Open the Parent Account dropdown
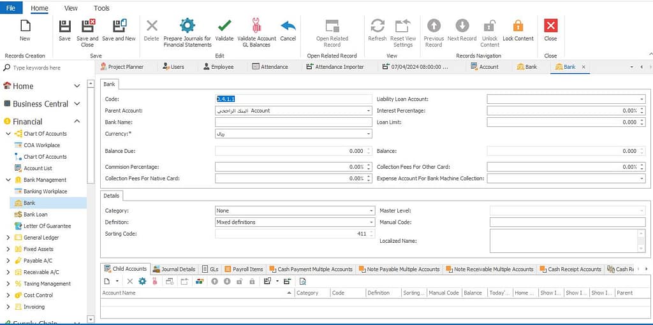The image size is (653, 325). 369,111
